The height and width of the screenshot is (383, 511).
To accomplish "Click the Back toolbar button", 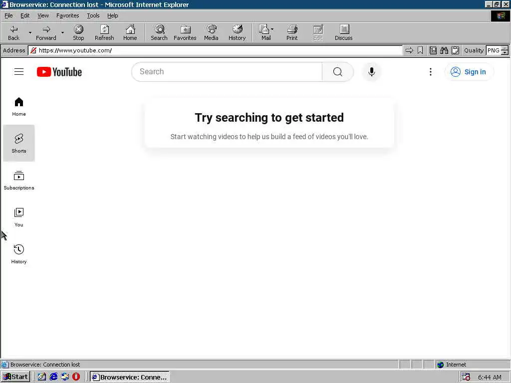I will (x=13, y=32).
